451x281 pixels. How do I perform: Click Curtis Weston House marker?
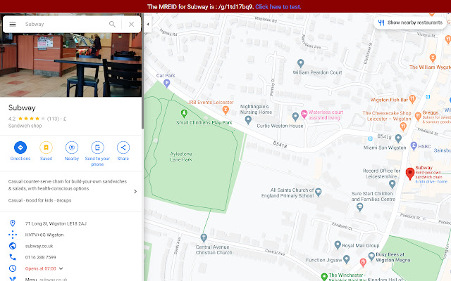click(295, 117)
